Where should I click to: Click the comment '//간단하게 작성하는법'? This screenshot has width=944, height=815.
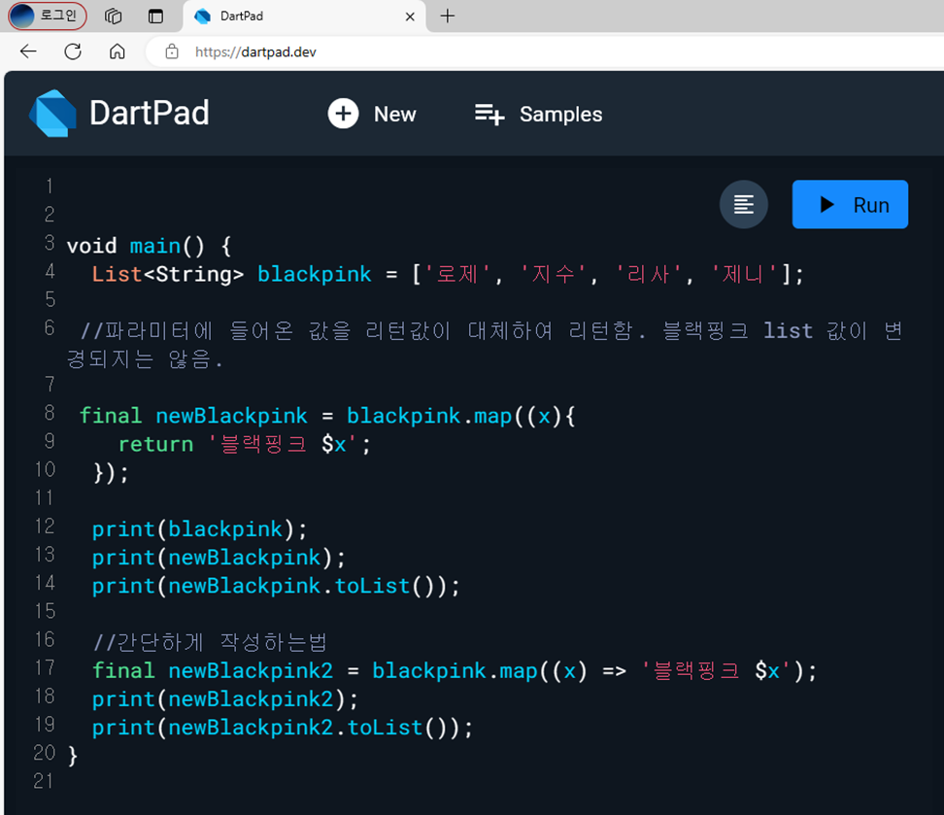(210, 642)
